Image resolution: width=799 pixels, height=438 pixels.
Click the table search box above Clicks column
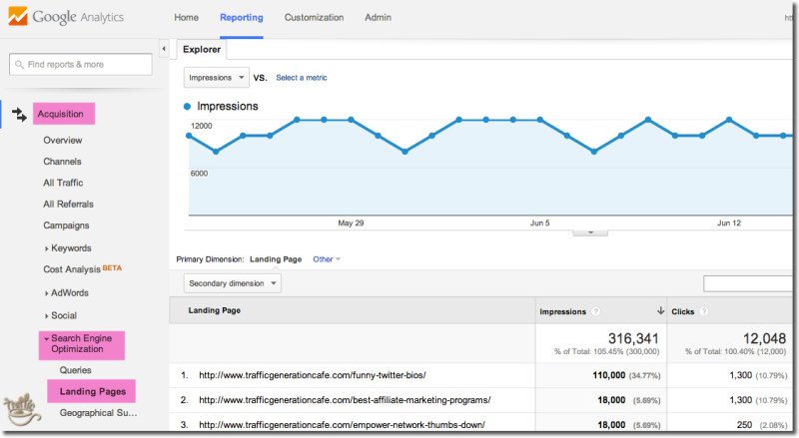click(x=747, y=283)
